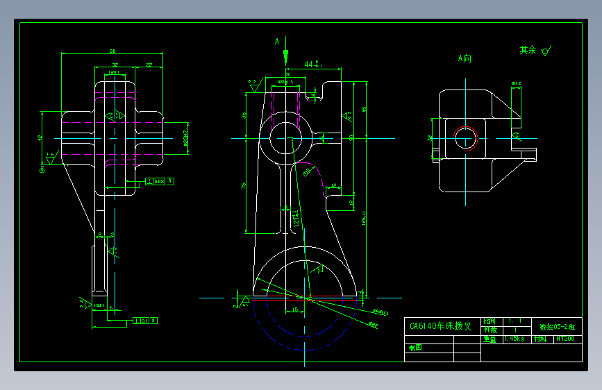
Task: Click the title text "CA6140车床拨叉"
Action: [x=440, y=326]
